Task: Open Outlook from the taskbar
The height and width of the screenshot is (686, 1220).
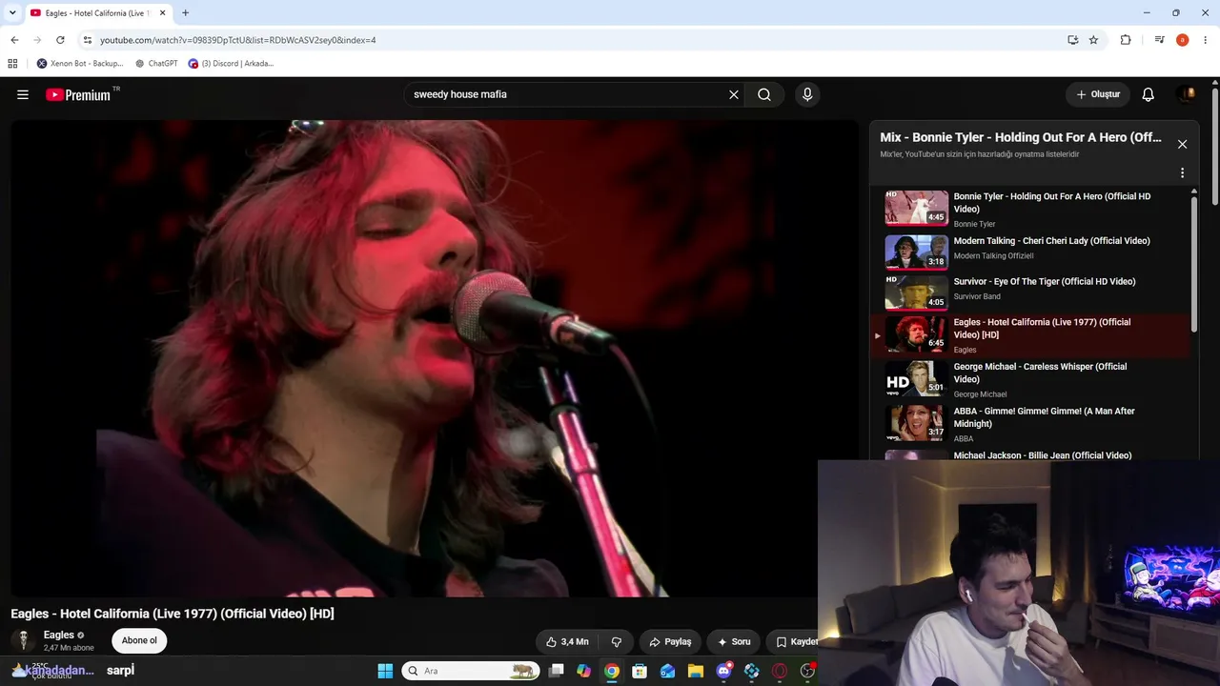Action: 667,671
